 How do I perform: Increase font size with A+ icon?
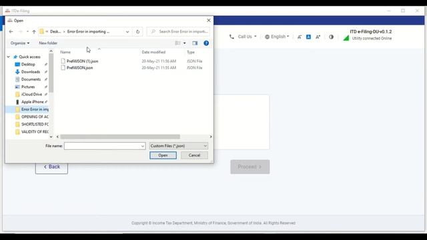click(x=318, y=37)
